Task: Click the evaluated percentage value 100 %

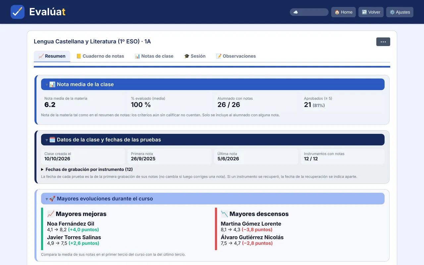Action: [x=141, y=105]
